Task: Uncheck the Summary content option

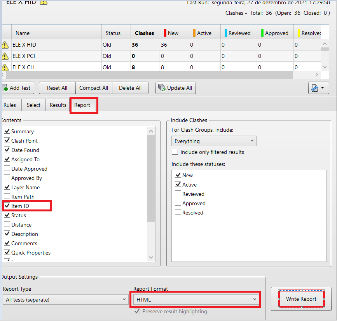Action: point(7,131)
